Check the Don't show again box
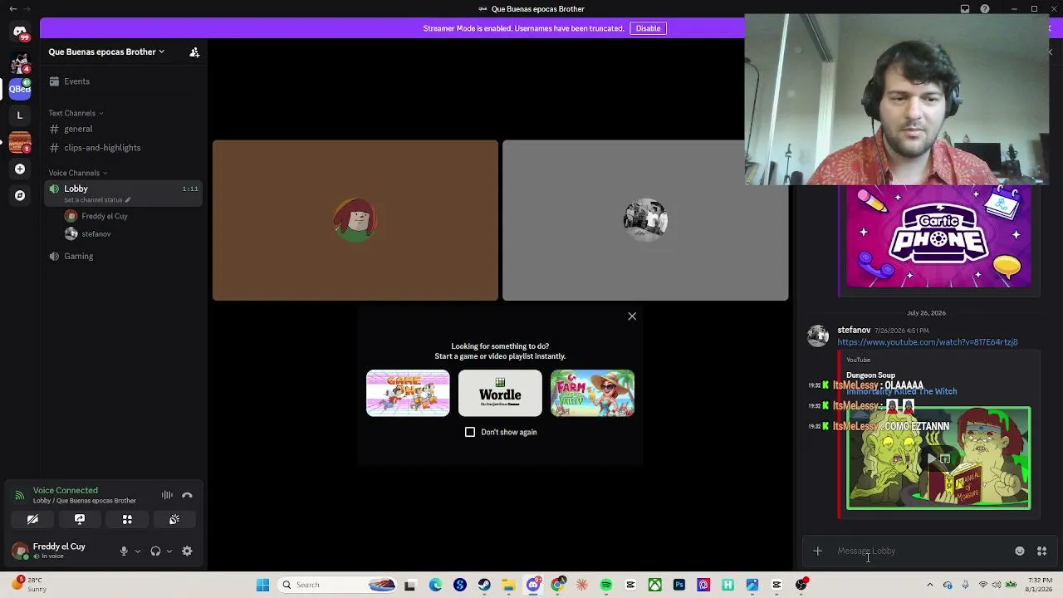This screenshot has width=1063, height=598. (x=470, y=432)
